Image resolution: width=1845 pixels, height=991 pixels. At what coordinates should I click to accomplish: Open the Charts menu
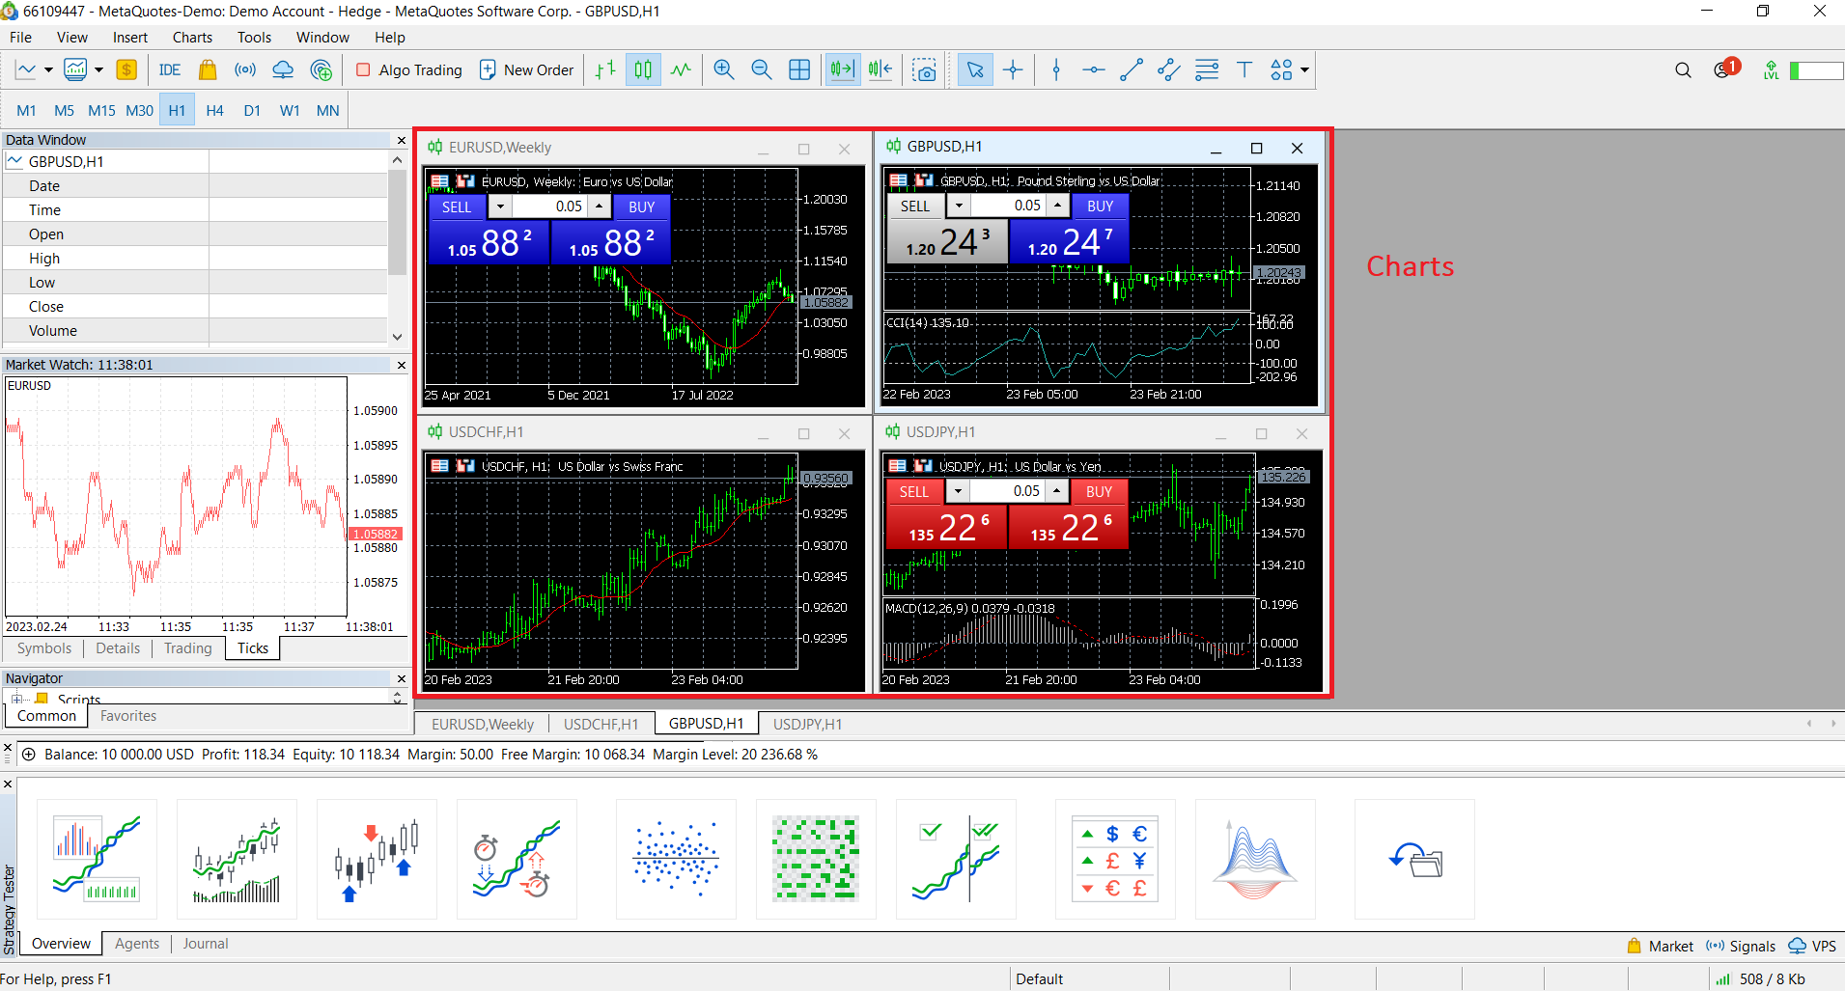[192, 37]
